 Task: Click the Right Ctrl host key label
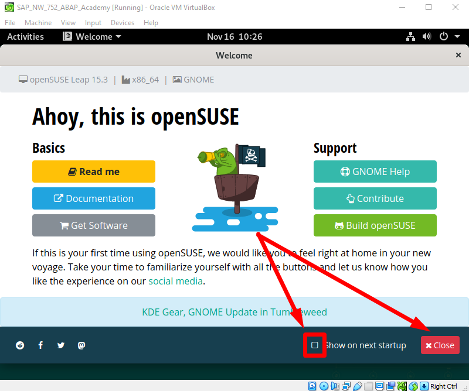click(444, 386)
